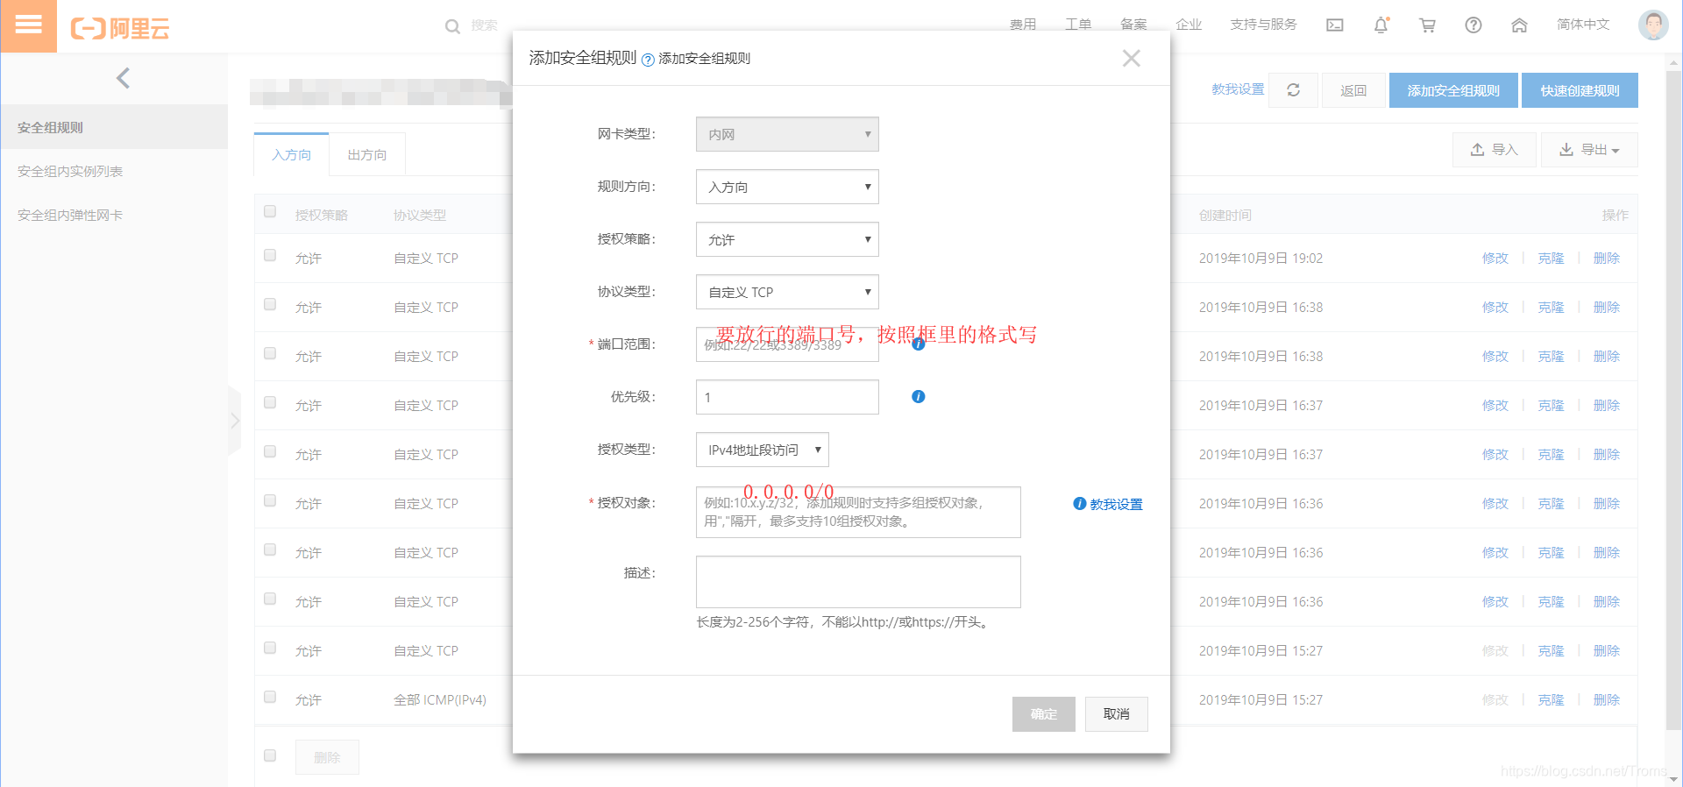The image size is (1683, 787).
Task: Click the 导入 import button
Action: 1495,150
